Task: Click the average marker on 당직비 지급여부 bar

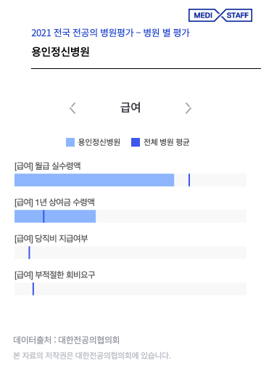Action: tap(29, 253)
